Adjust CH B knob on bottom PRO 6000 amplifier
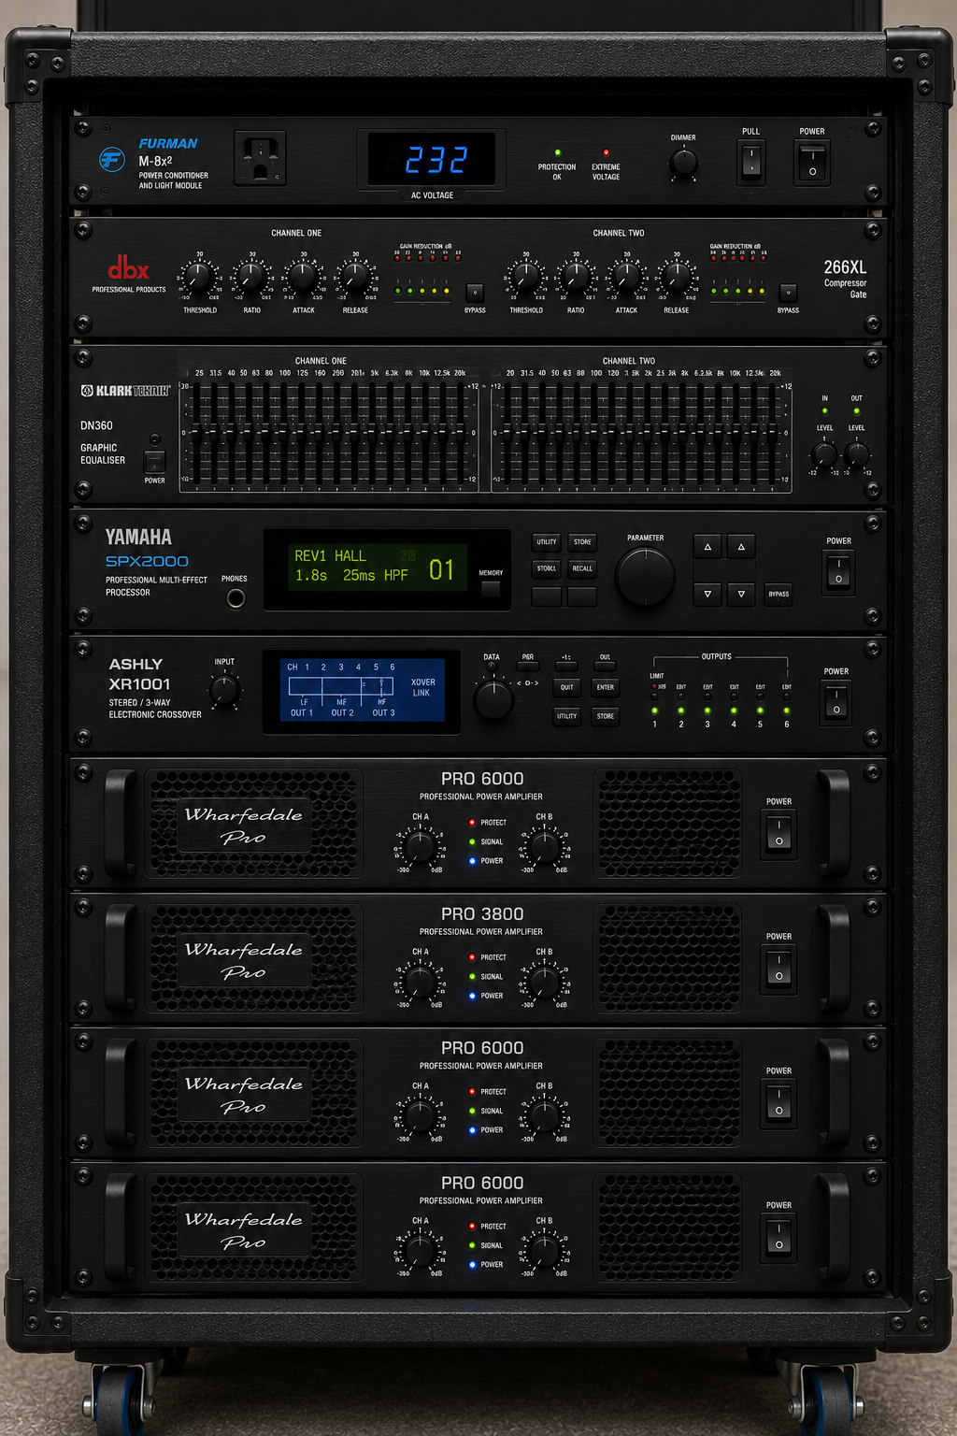Screen dimensions: 957x1436 coord(544,1251)
